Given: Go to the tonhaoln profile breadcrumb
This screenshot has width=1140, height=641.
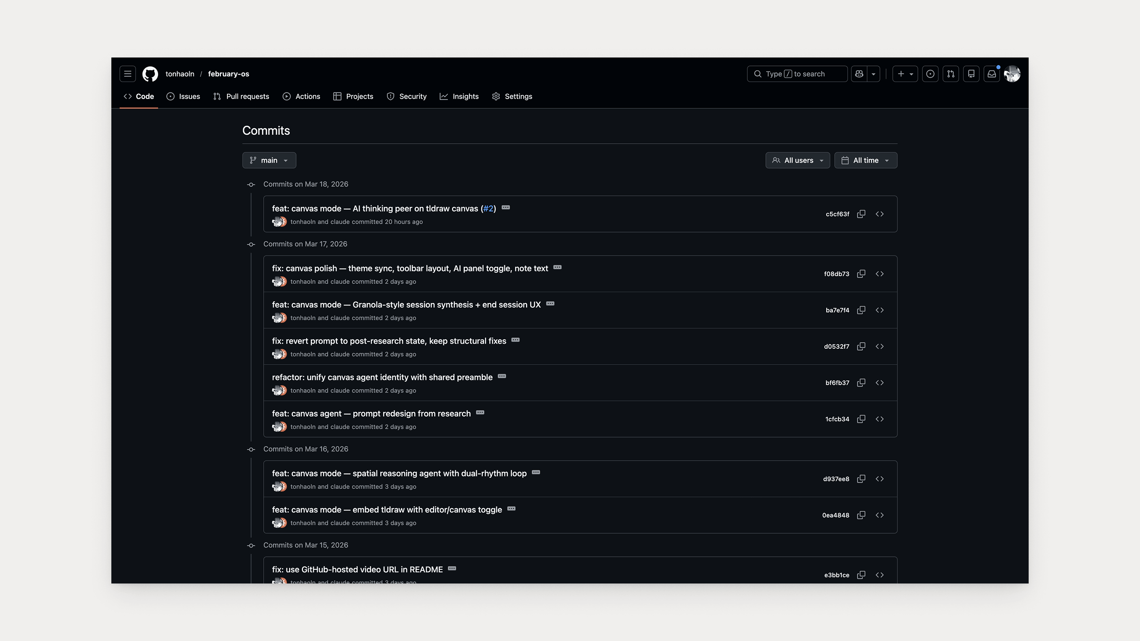Looking at the screenshot, I should point(180,74).
